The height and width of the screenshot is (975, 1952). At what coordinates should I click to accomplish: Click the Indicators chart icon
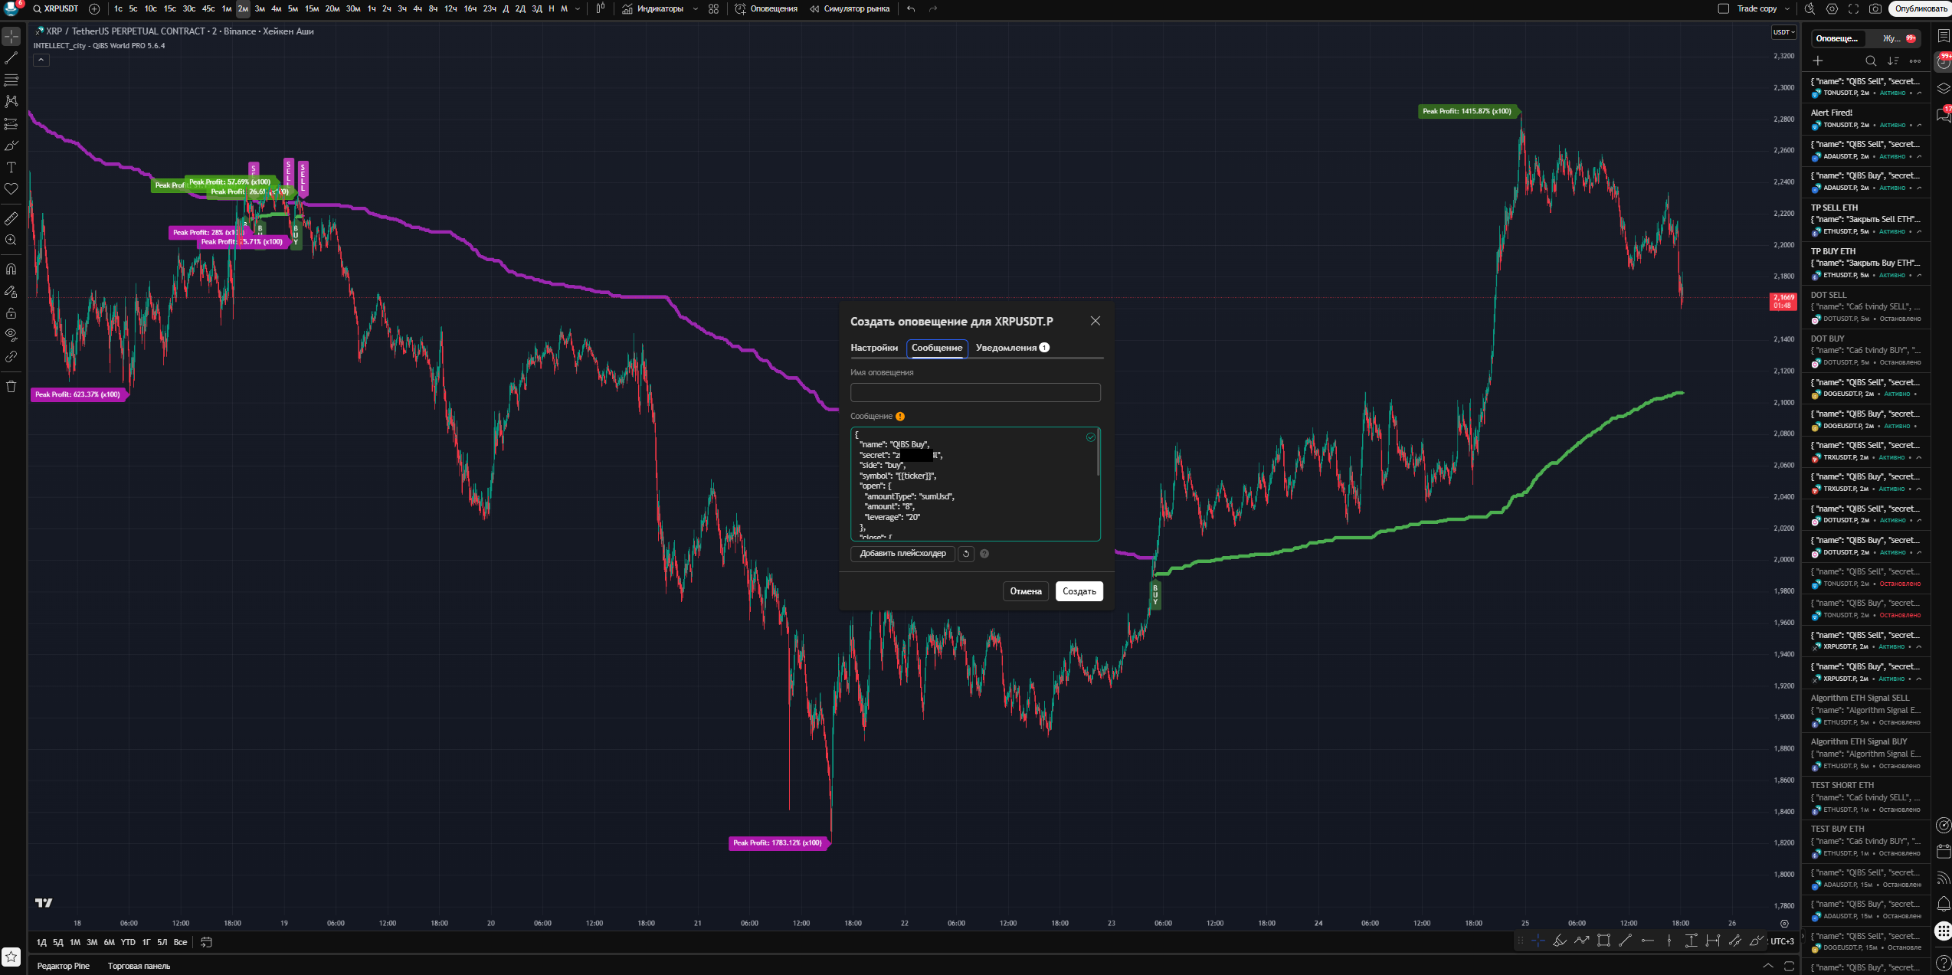(627, 8)
